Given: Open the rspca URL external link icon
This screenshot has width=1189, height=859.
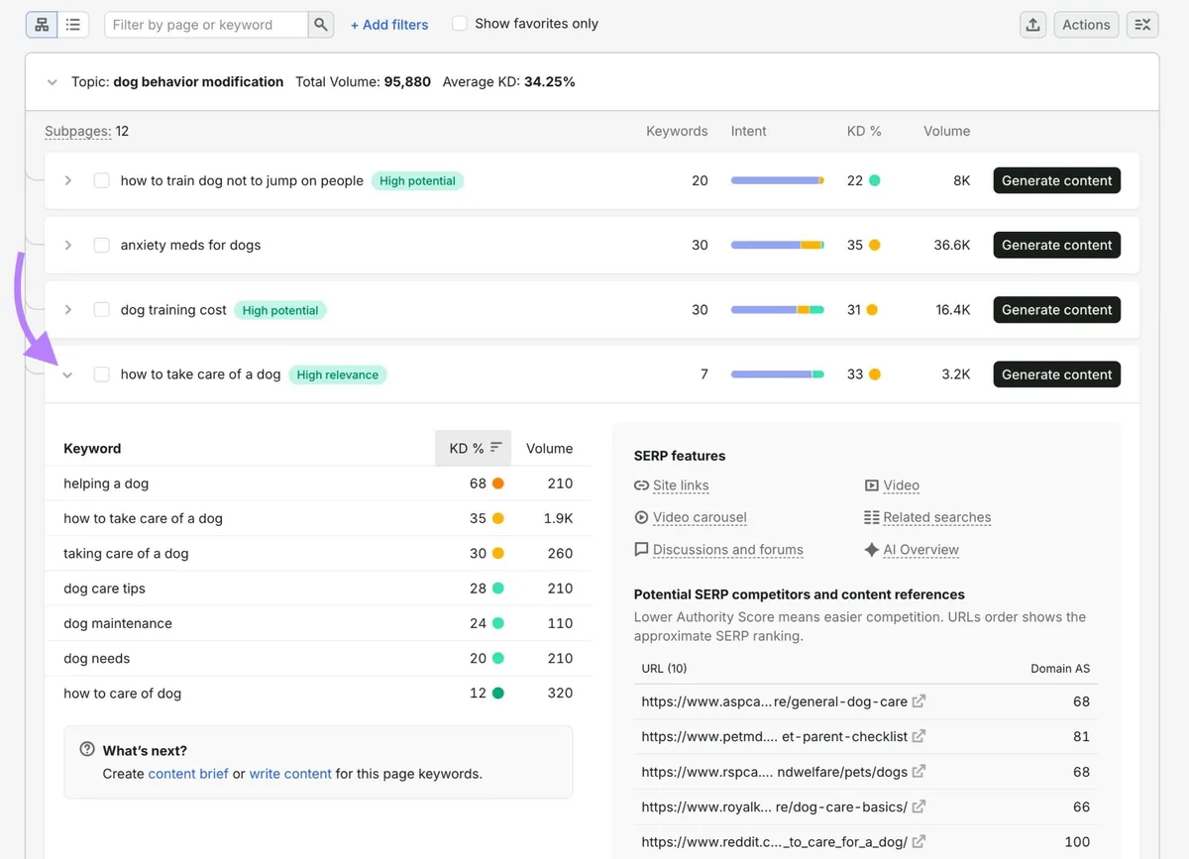Looking at the screenshot, I should pyautogui.click(x=919, y=772).
